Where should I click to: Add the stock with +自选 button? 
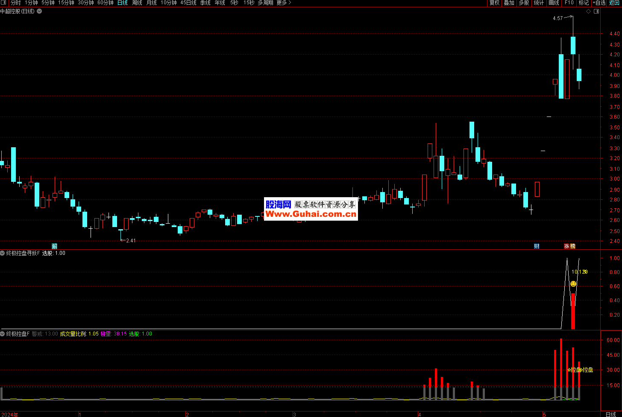(599, 3)
